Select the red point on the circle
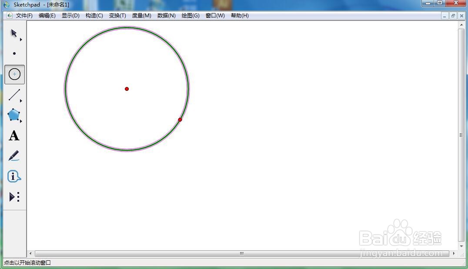468x269 pixels. click(180, 120)
